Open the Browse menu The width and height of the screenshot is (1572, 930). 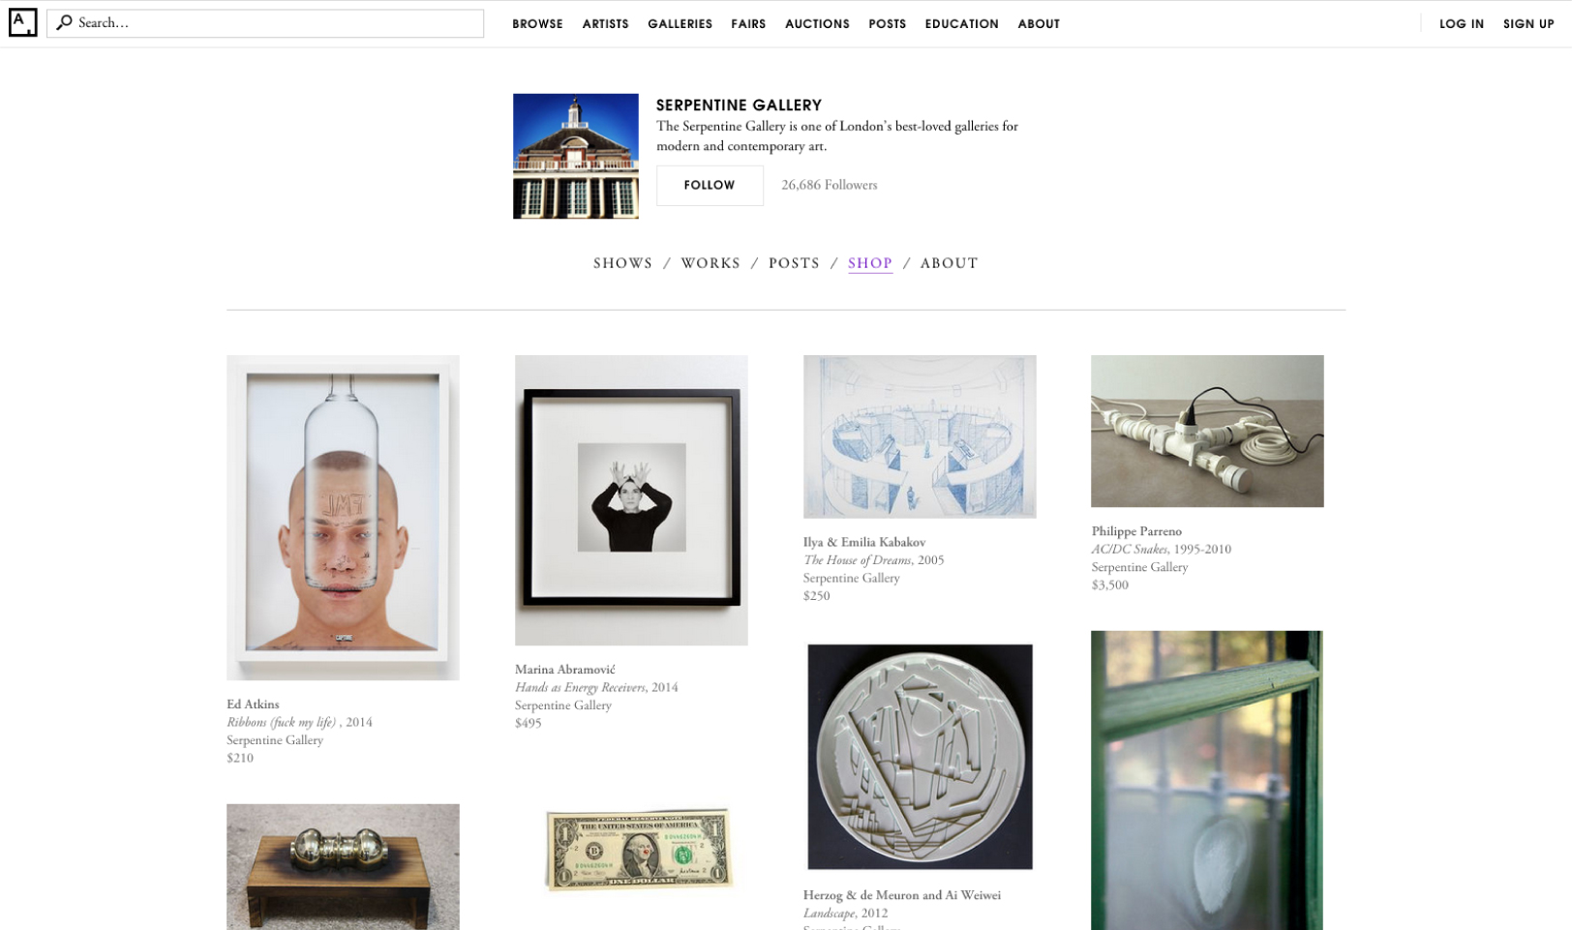(537, 24)
